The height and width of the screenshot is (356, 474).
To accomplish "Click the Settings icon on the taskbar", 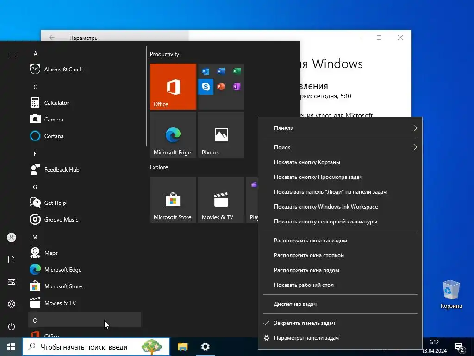I will point(205,347).
